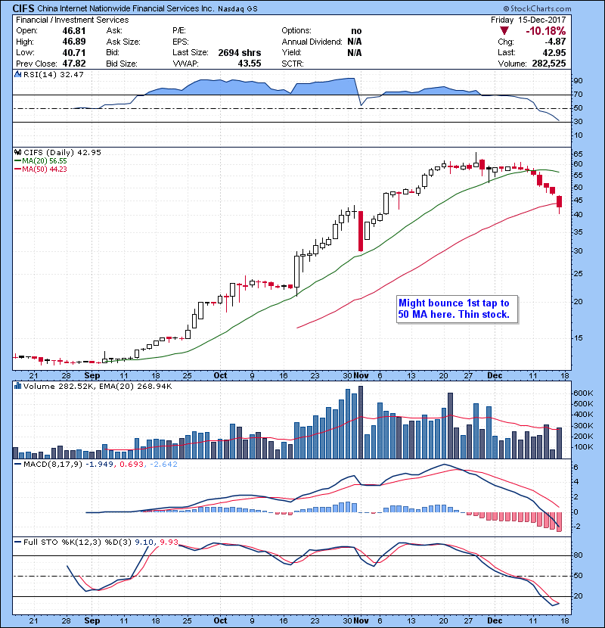
Task: Click the date 'Friday 15-Dec-2017'
Action: tap(529, 20)
